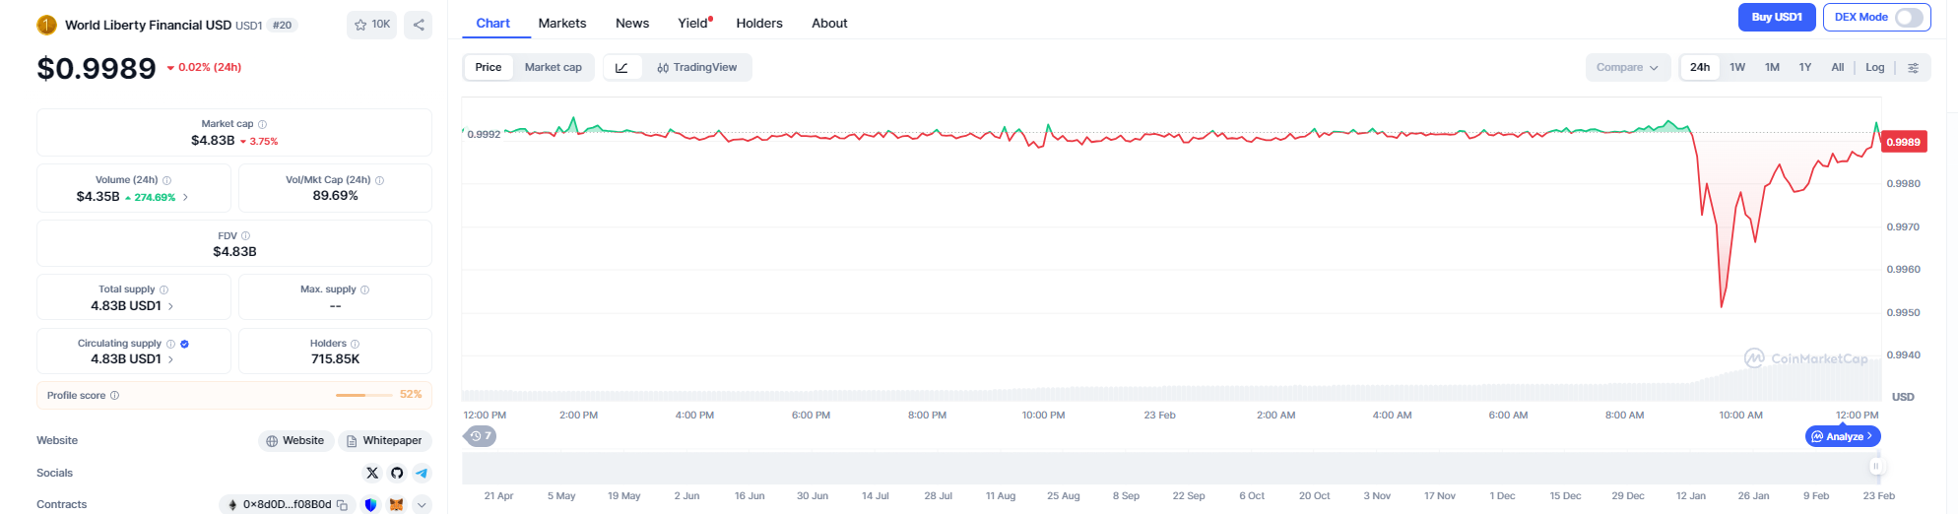Click the MetaMask fox icon
The height and width of the screenshot is (514, 1958).
(396, 505)
